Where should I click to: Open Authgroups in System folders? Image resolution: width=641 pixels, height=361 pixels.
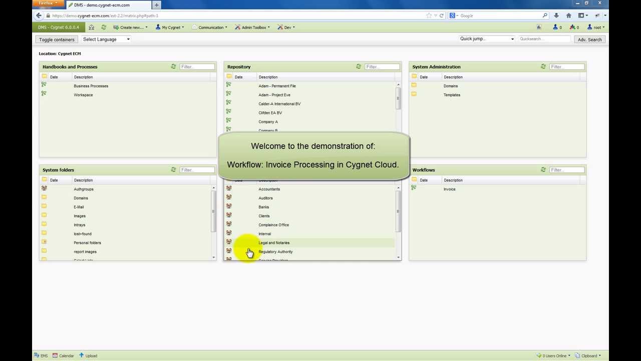tap(83, 189)
